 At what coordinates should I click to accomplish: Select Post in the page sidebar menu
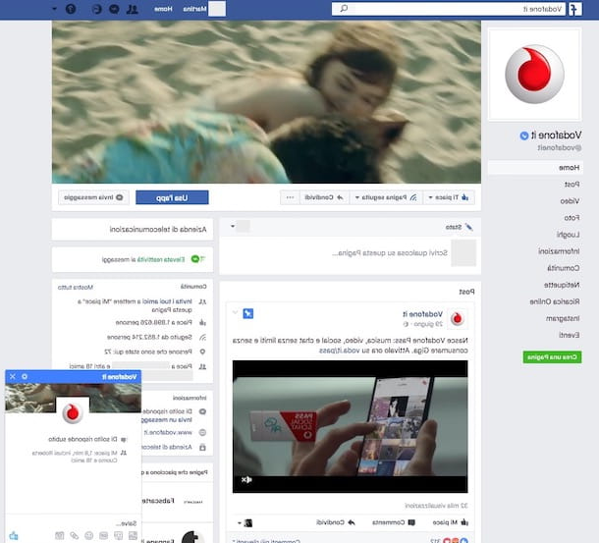tap(572, 185)
